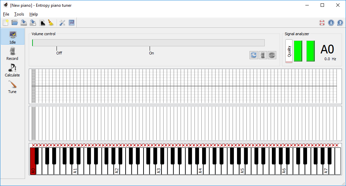Click the Volume control group title
Screen dimensions: 346x186
click(x=43, y=34)
